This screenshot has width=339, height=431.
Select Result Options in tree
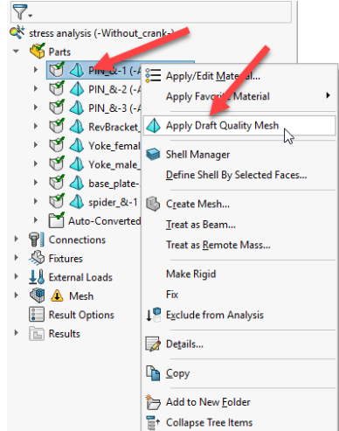(81, 315)
